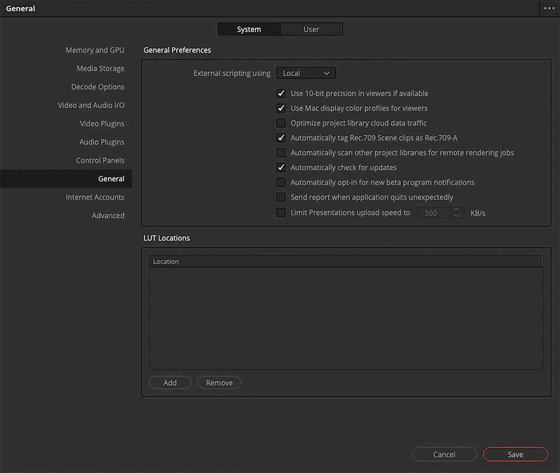Image resolution: width=560 pixels, height=473 pixels.
Task: Disable Use Mac display color profiles
Action: point(281,108)
